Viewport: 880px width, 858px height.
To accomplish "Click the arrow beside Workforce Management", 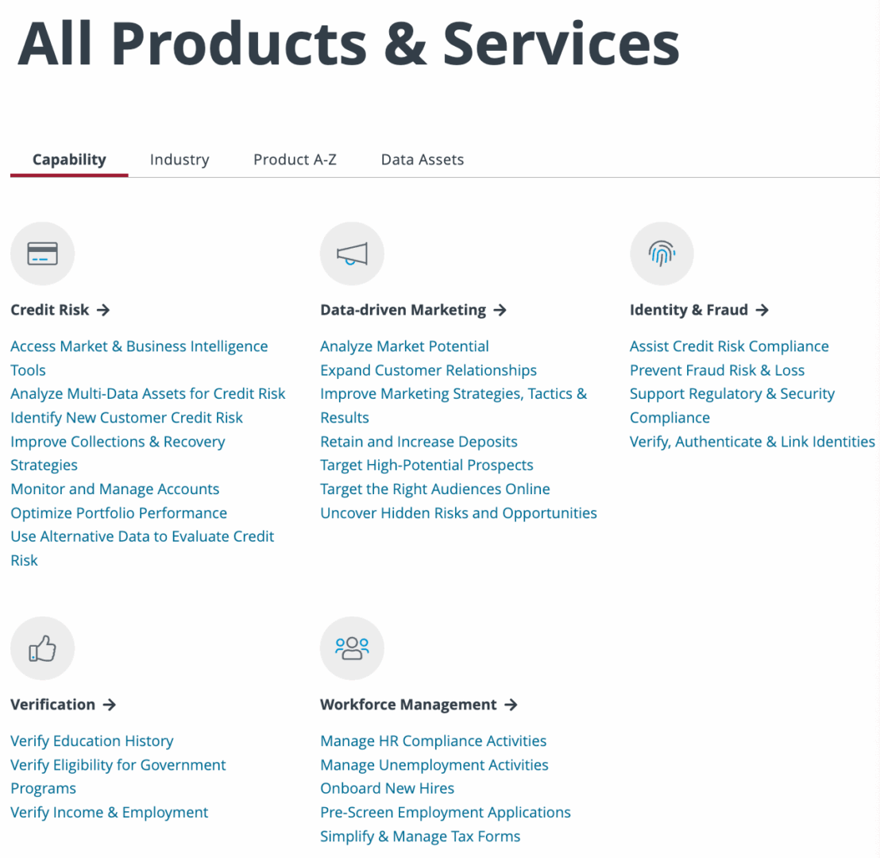I will pyautogui.click(x=514, y=705).
